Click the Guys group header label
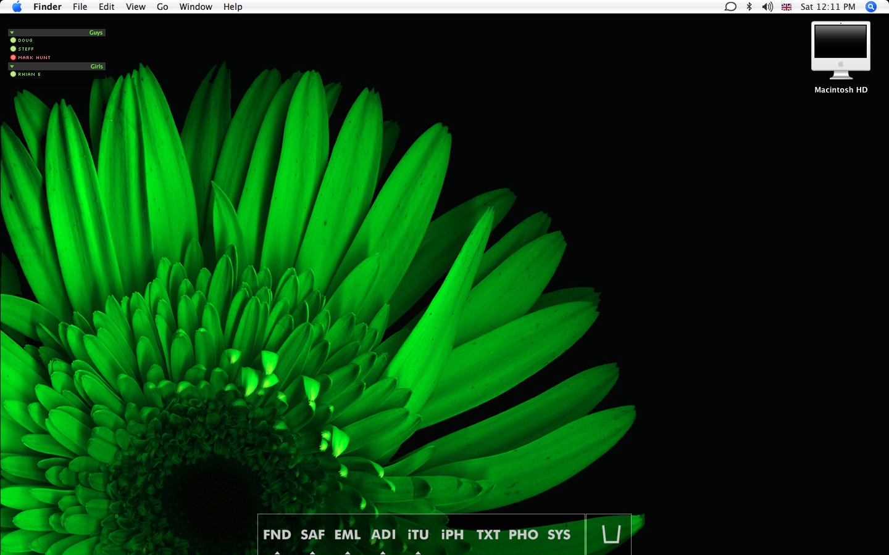889x555 pixels. click(96, 33)
